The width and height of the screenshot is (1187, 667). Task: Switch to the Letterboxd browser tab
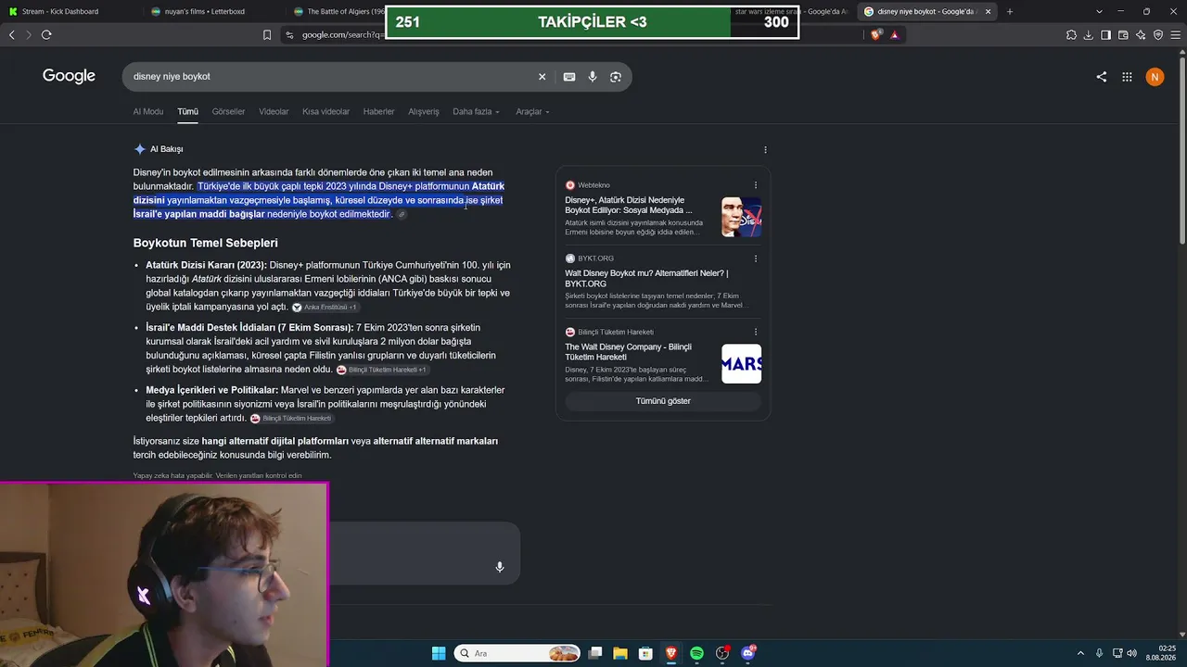click(x=213, y=11)
